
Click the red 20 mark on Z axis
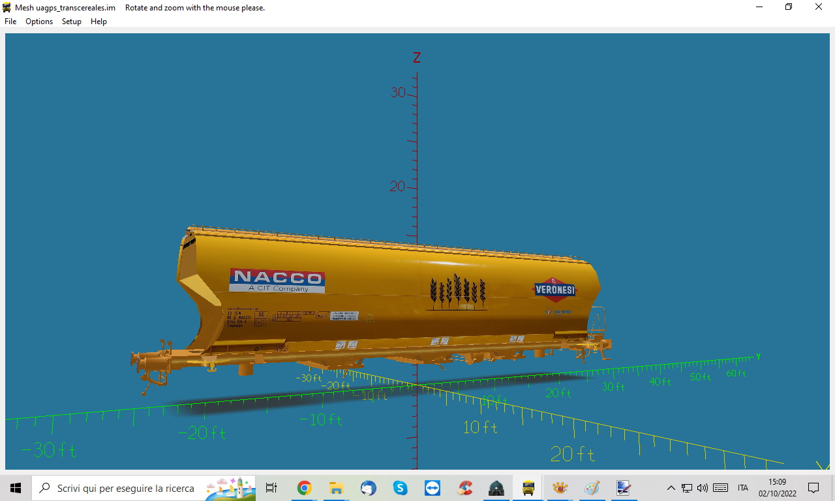(397, 187)
